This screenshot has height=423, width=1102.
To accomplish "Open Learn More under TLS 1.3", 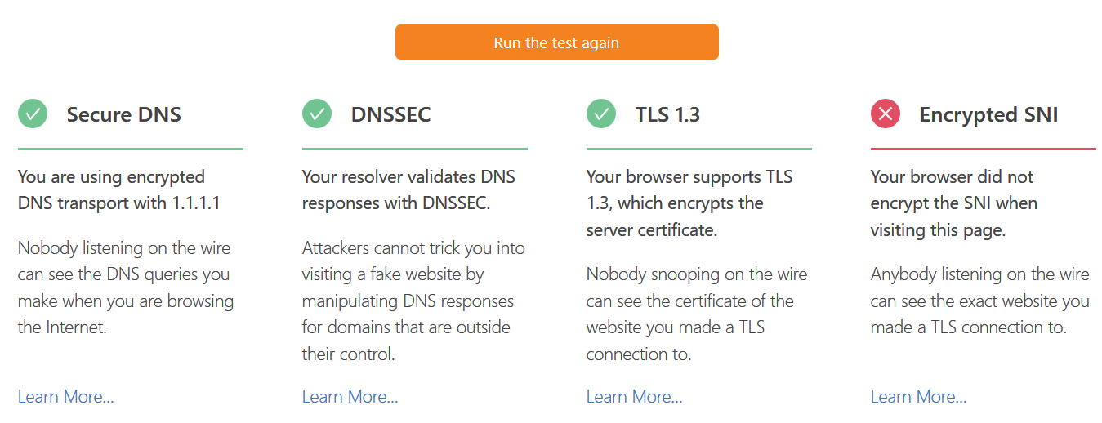I will 635,397.
